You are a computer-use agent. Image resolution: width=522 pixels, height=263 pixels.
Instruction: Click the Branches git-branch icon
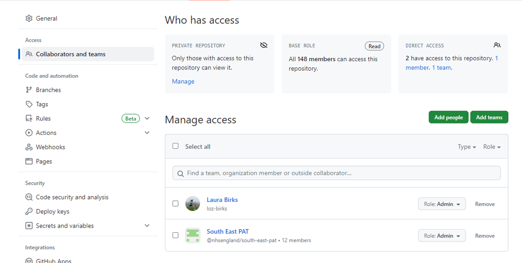(29, 90)
